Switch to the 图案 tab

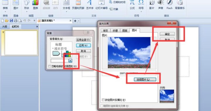point(125,31)
